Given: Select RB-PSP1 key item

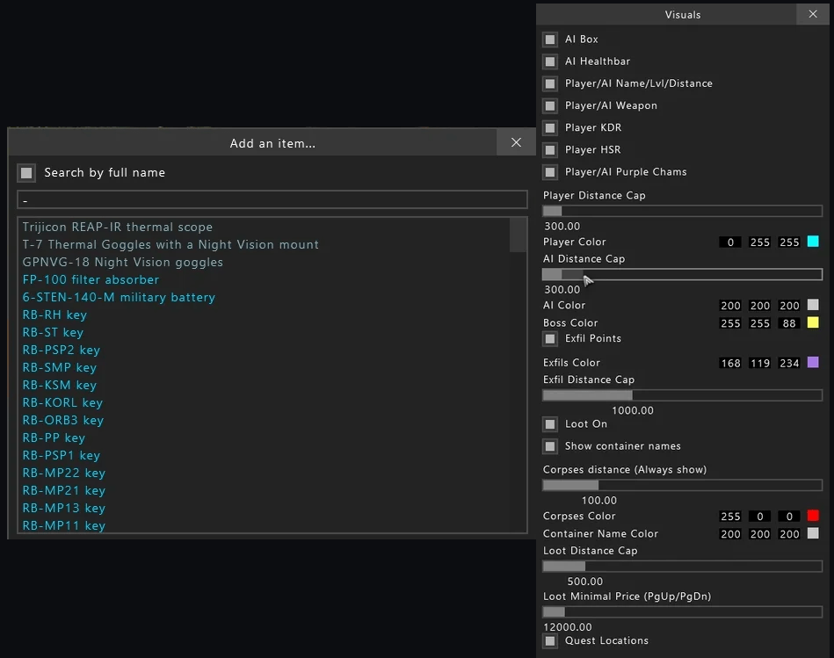Looking at the screenshot, I should point(62,455).
